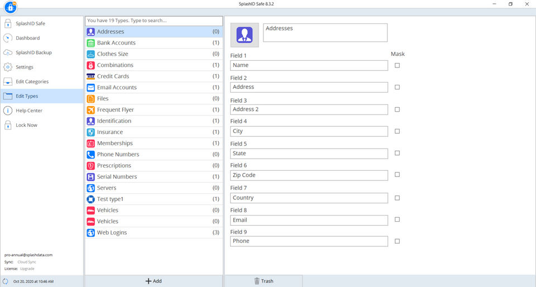Click the Add button
This screenshot has width=536, height=287.
point(154,281)
